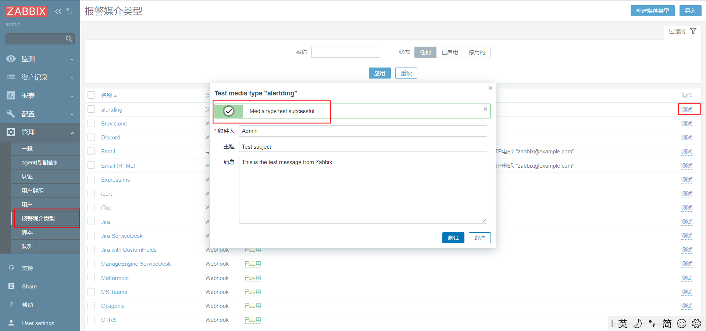The width and height of the screenshot is (706, 331).
Task: Toggle kiosk sidebar hide icon
Action: [x=69, y=11]
